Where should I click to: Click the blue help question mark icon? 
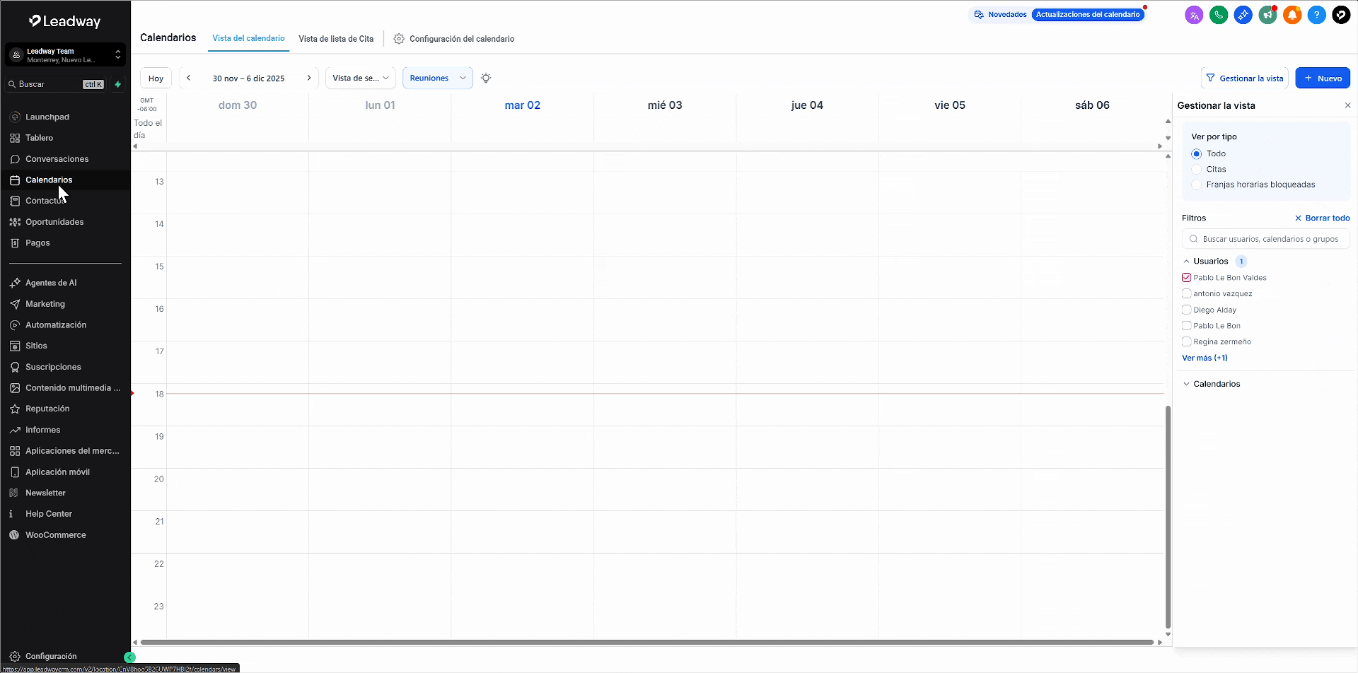[x=1316, y=15]
